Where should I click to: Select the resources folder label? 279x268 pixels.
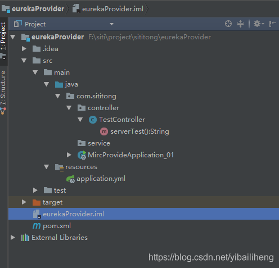pos(81,167)
